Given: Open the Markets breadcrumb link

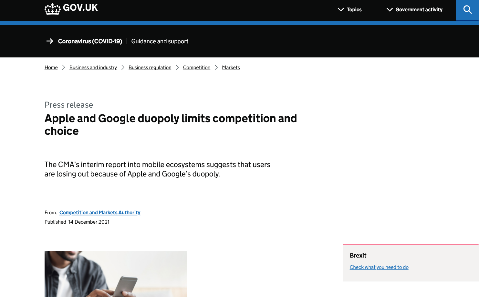Looking at the screenshot, I should point(231,68).
